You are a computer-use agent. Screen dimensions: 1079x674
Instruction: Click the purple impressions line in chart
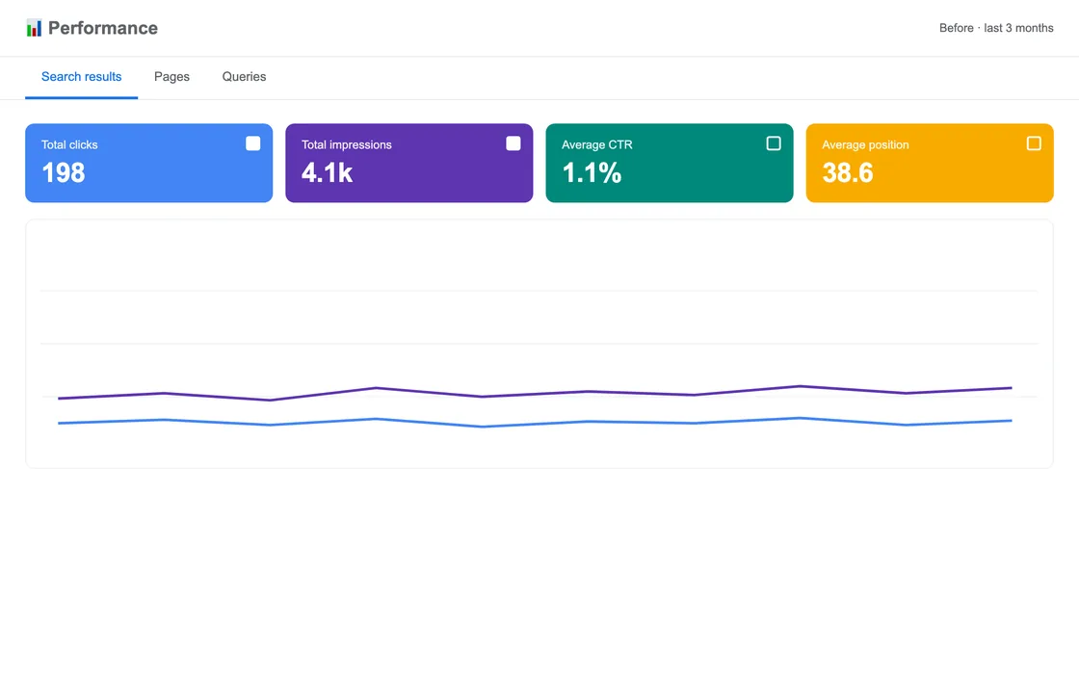coord(535,393)
